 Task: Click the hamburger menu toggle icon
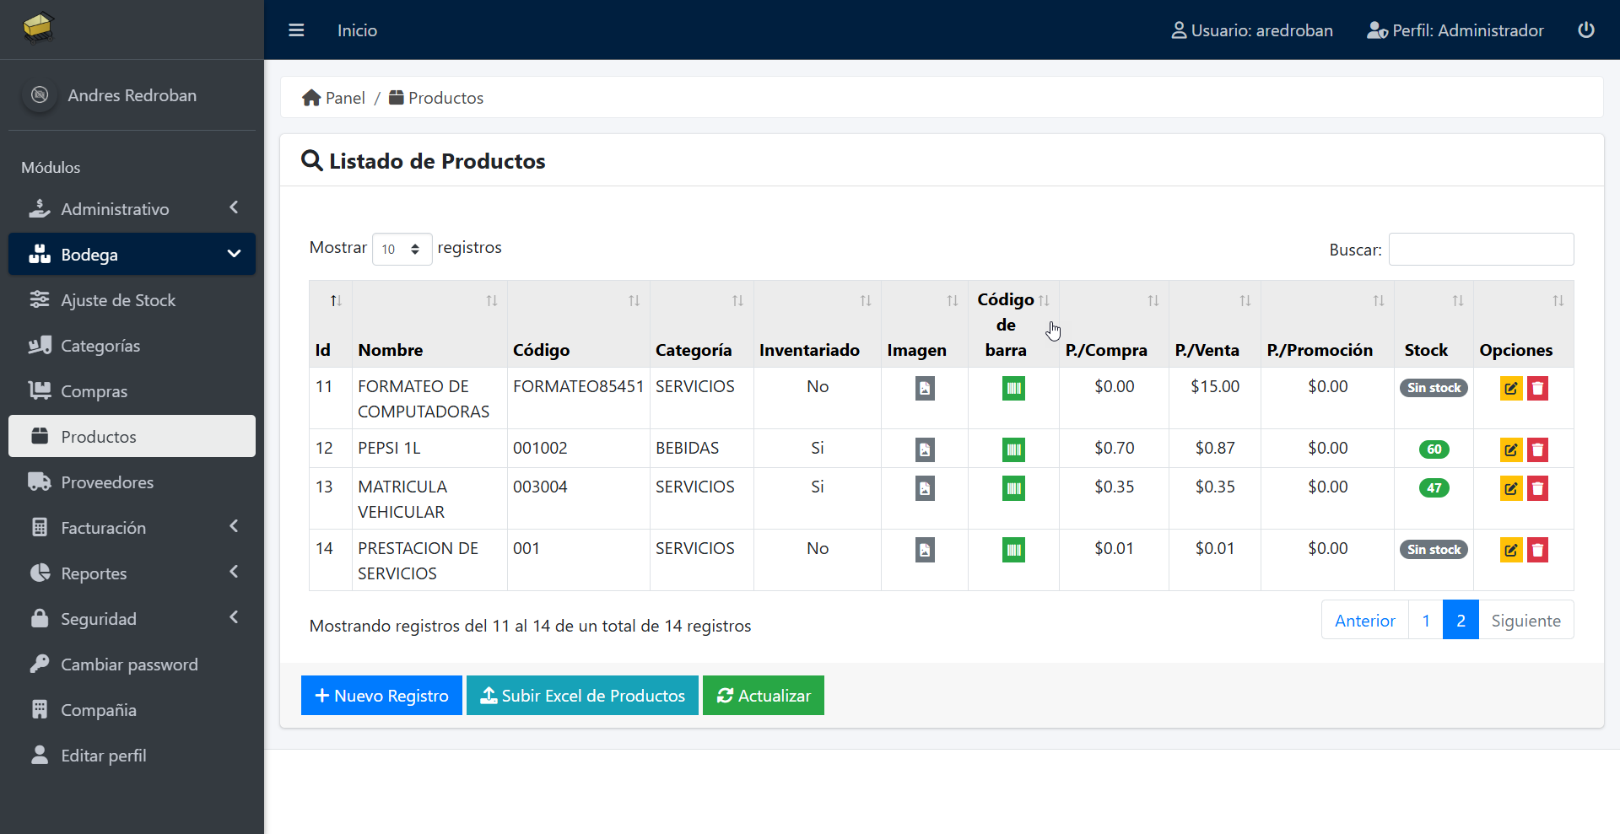pyautogui.click(x=296, y=30)
